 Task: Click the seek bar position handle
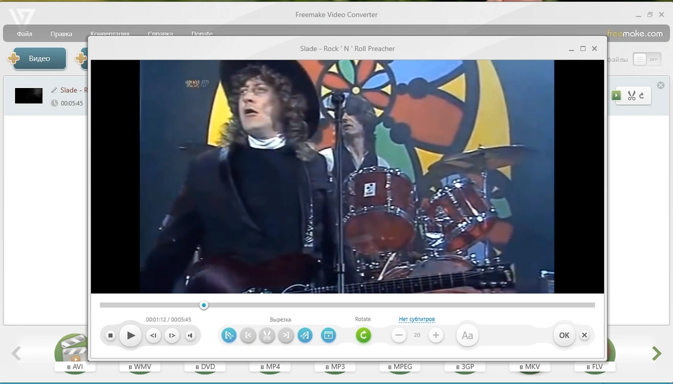[x=204, y=305]
